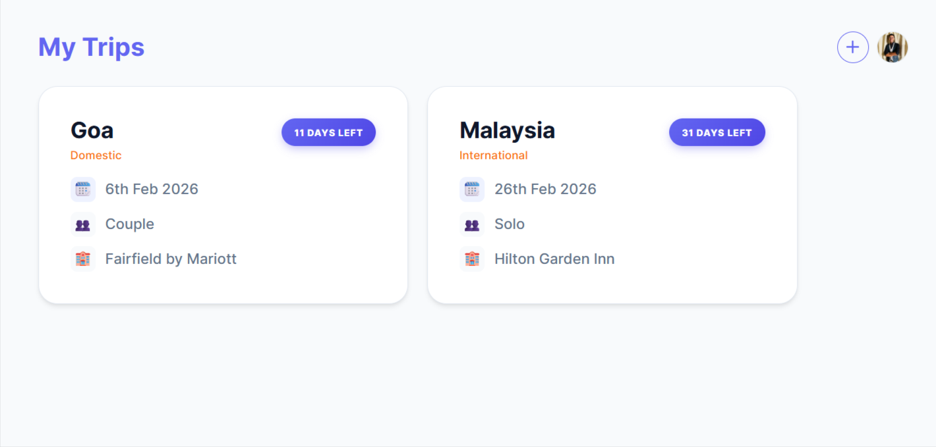Click the calendar icon on the Malaysia trip
The width and height of the screenshot is (936, 447).
click(x=473, y=189)
